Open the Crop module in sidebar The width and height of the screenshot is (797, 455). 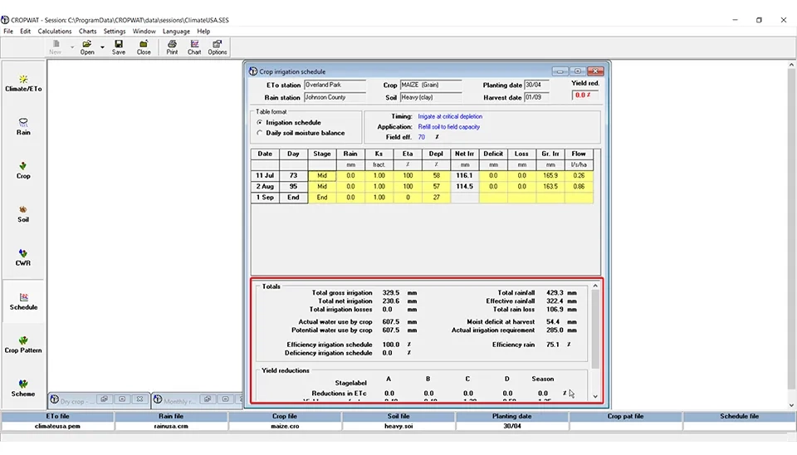coord(23,169)
